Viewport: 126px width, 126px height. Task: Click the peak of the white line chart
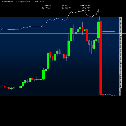[x=99, y=10]
